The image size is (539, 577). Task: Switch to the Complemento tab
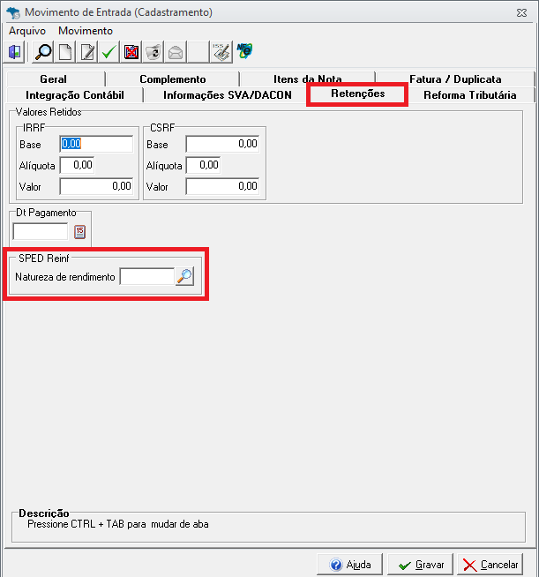click(173, 79)
